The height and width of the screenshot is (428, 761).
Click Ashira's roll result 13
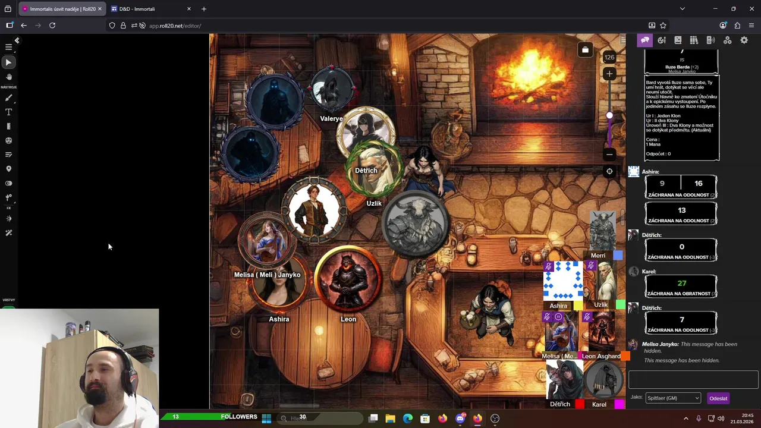pos(681,210)
